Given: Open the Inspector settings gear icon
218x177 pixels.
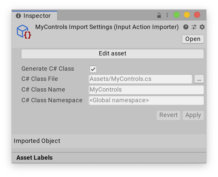Looking at the screenshot, I should coord(202,27).
